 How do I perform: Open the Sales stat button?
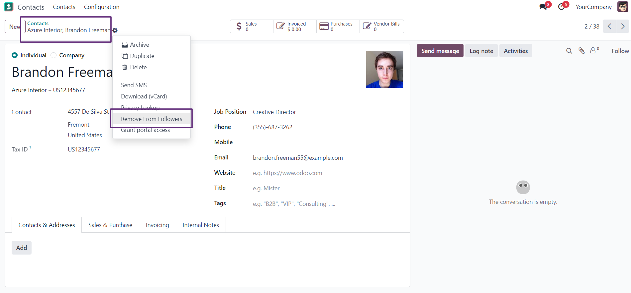click(252, 27)
